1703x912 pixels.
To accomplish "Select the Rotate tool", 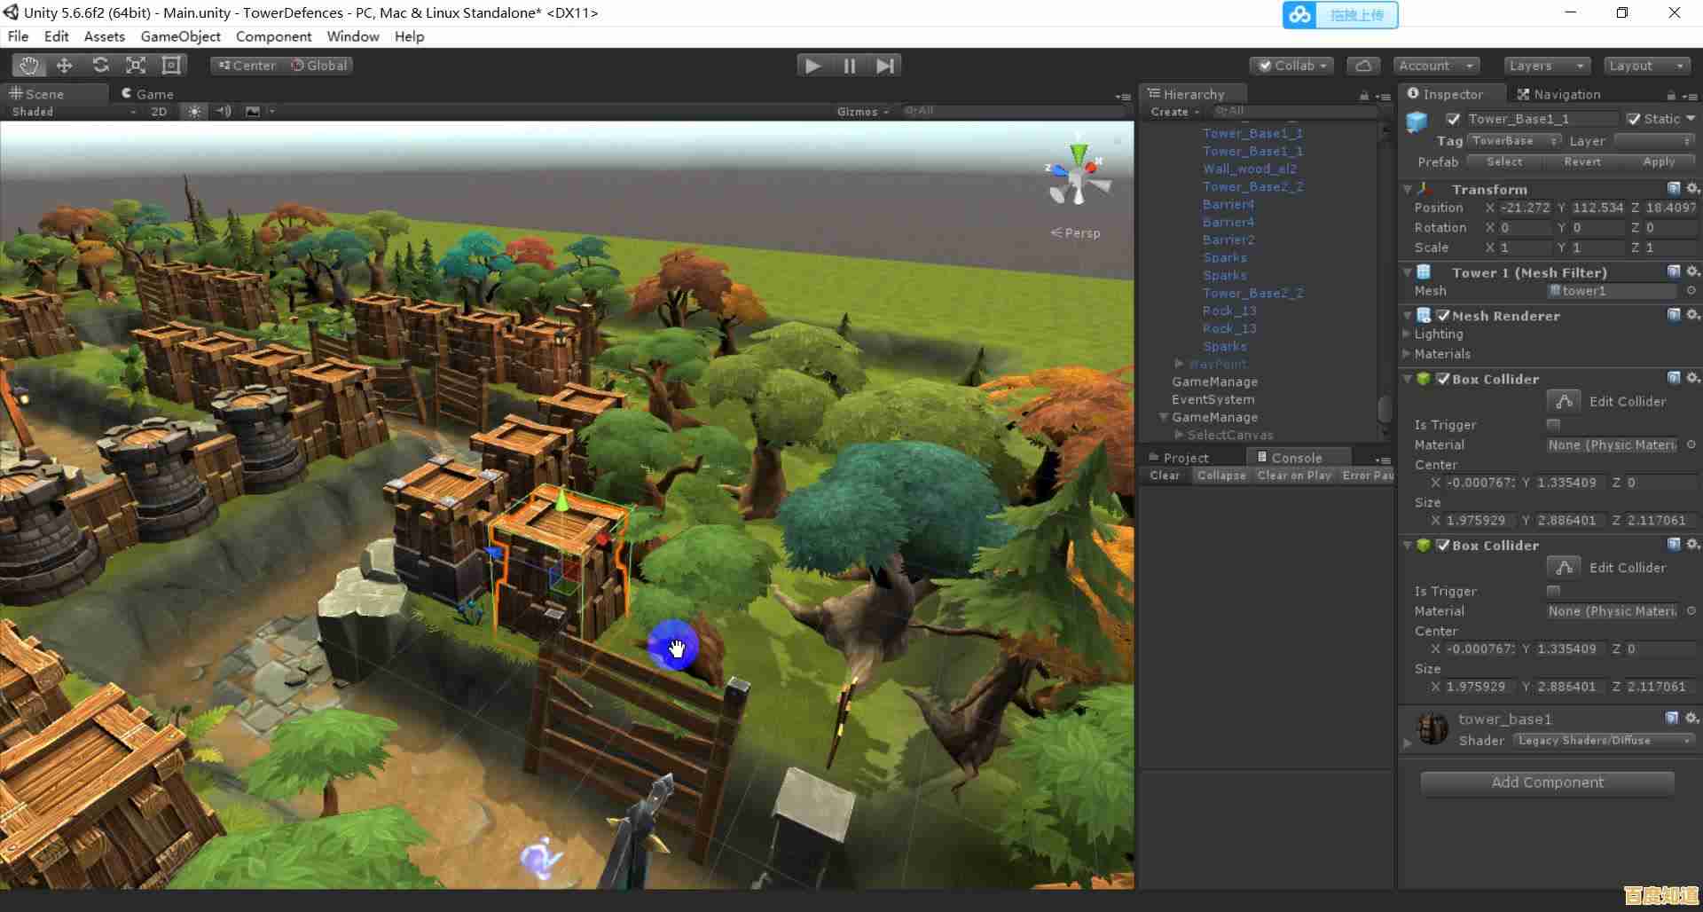I will tap(100, 66).
